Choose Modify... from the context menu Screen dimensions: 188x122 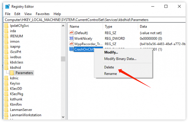pos(111,52)
